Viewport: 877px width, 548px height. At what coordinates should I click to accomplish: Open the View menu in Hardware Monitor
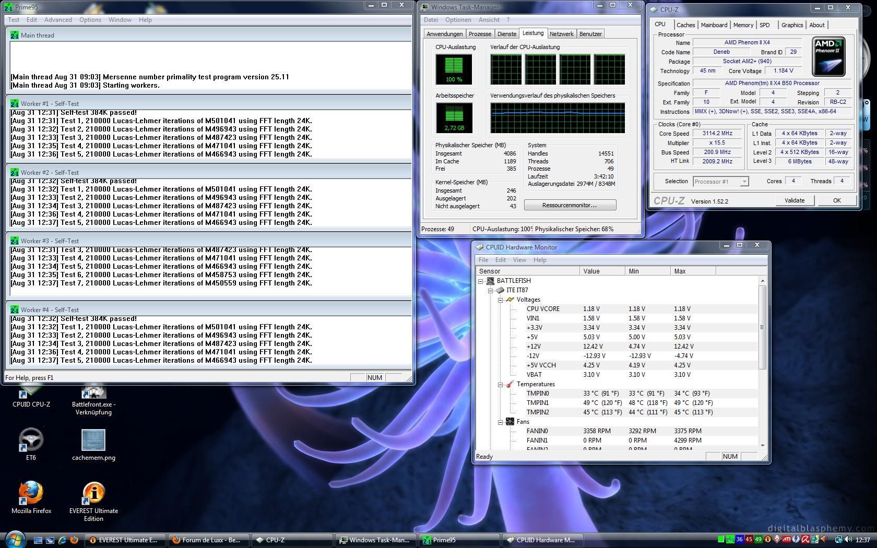pyautogui.click(x=519, y=259)
